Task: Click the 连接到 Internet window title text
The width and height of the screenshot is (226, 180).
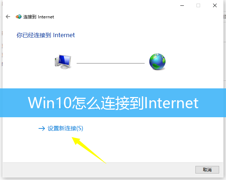Action: [x=39, y=17]
